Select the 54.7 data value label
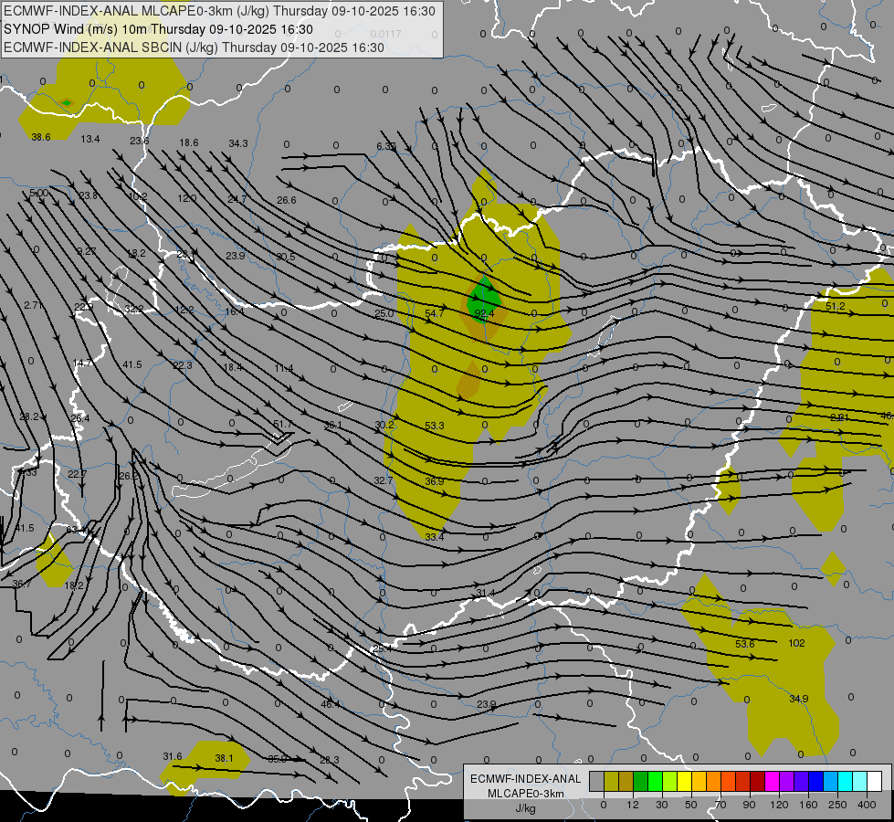The width and height of the screenshot is (894, 822). coord(435,313)
